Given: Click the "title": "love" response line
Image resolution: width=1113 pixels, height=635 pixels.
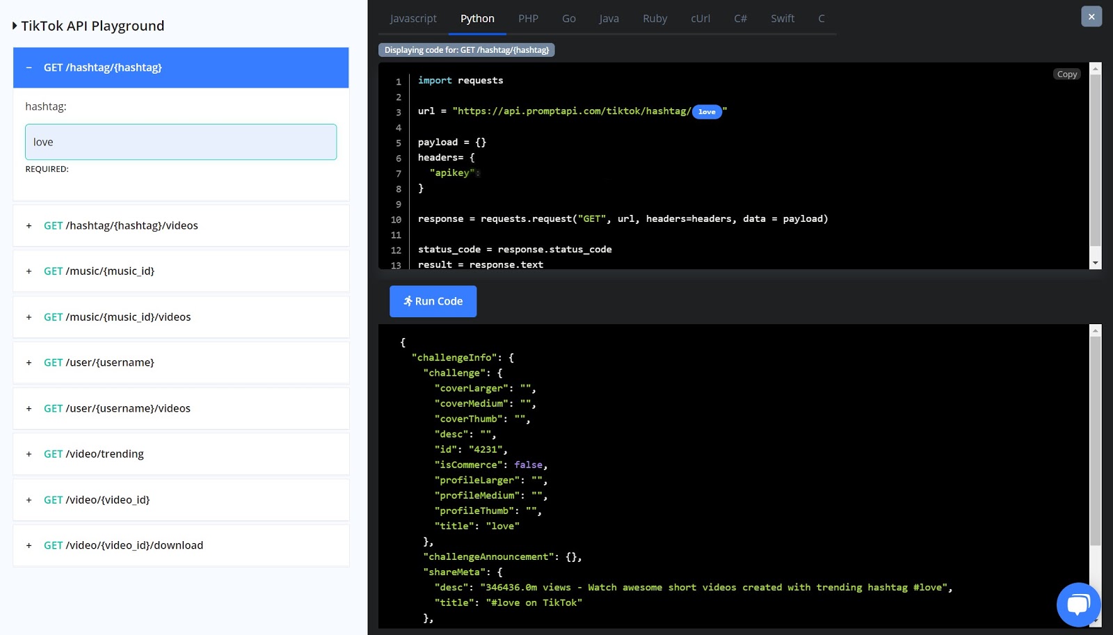Looking at the screenshot, I should point(477,526).
